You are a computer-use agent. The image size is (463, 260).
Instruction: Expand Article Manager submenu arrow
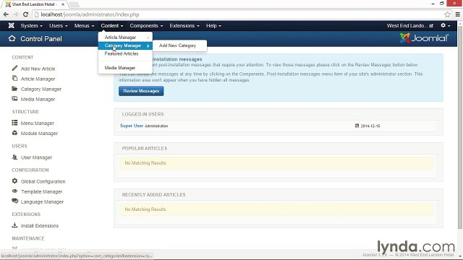(x=148, y=38)
